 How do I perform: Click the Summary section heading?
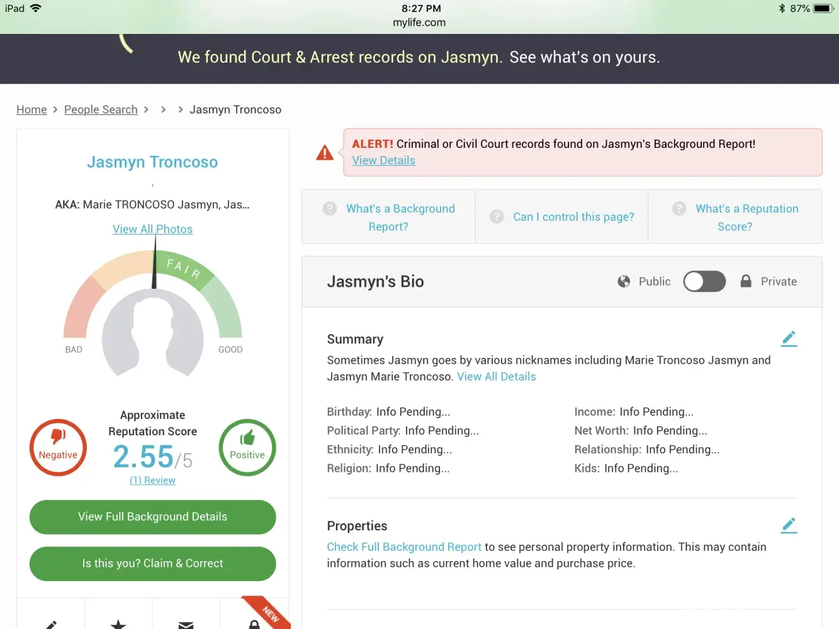click(x=355, y=339)
